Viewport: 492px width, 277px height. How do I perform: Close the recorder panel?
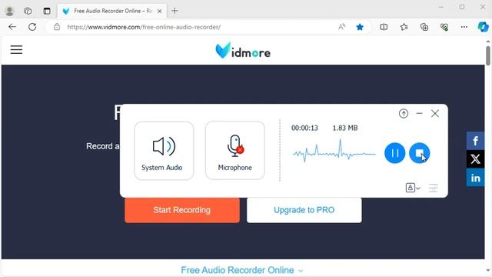[435, 113]
